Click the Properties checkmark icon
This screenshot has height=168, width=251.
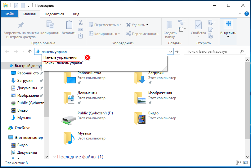click(198, 25)
